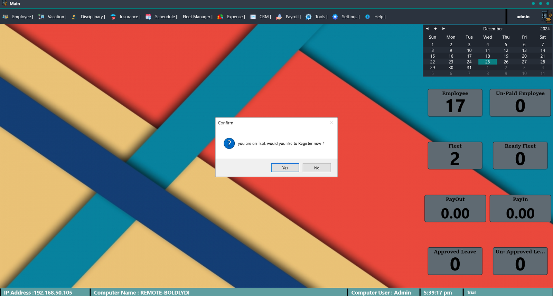
Task: Open the Payroll menu
Action: (292, 17)
